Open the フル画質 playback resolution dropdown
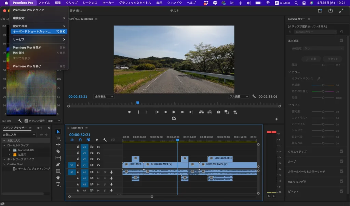The image size is (350, 206). (239, 96)
